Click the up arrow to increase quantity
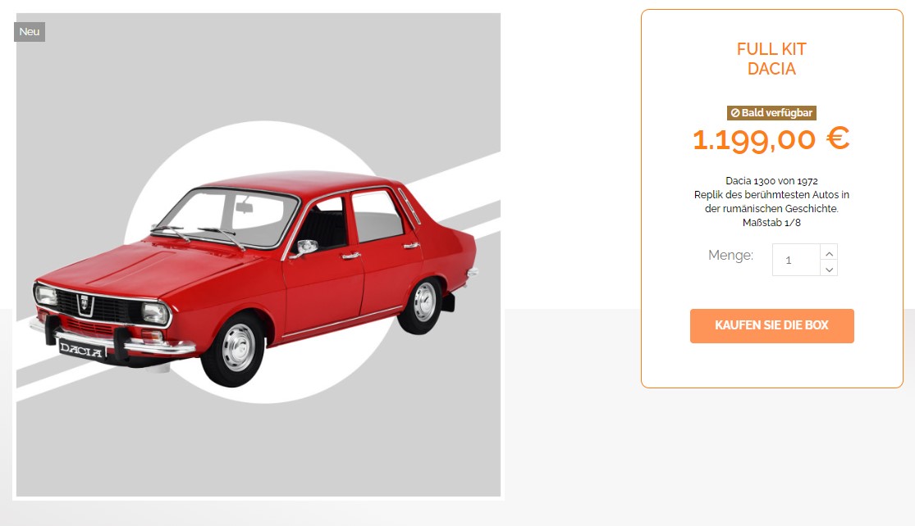 coord(829,252)
